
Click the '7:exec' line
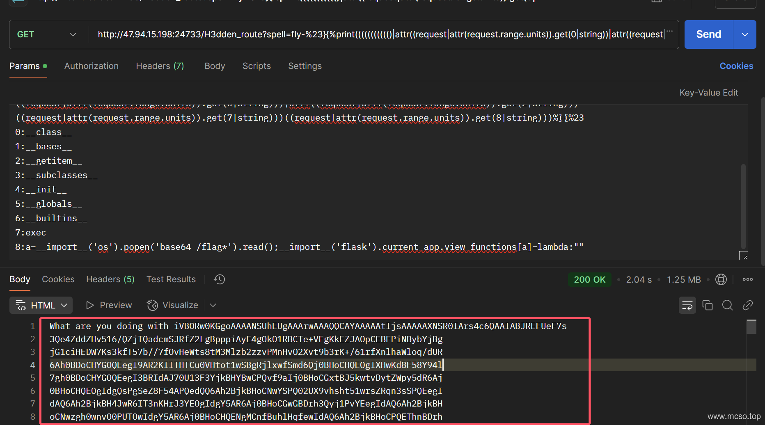pyautogui.click(x=31, y=233)
